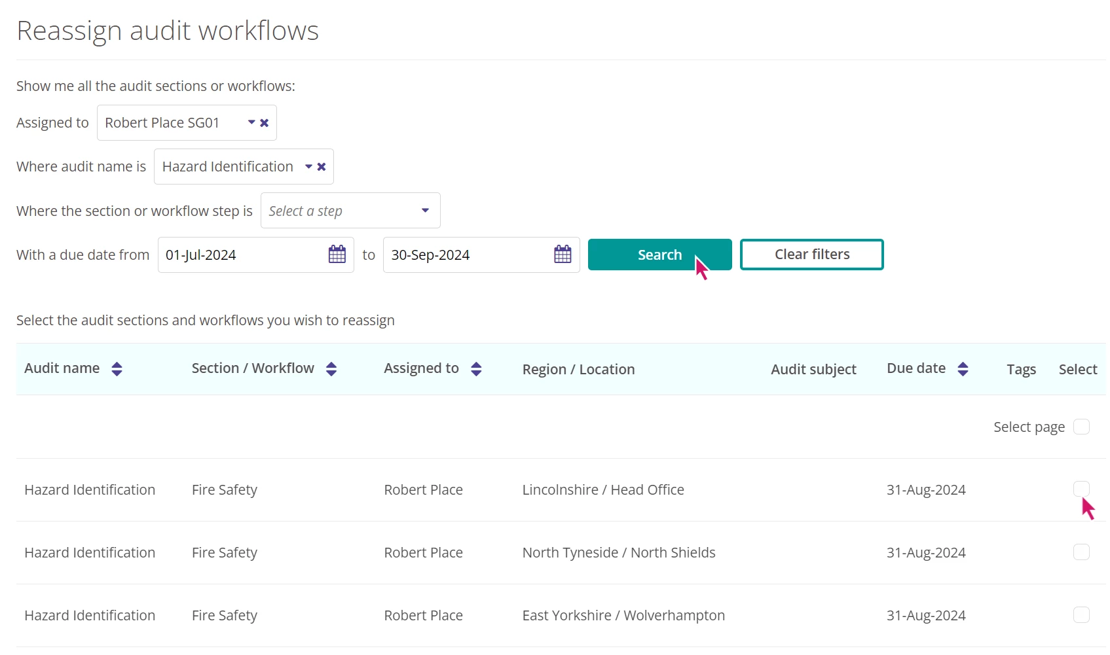The height and width of the screenshot is (655, 1110).
Task: Select the North Tyneside / North Shields checkbox
Action: pyautogui.click(x=1081, y=552)
